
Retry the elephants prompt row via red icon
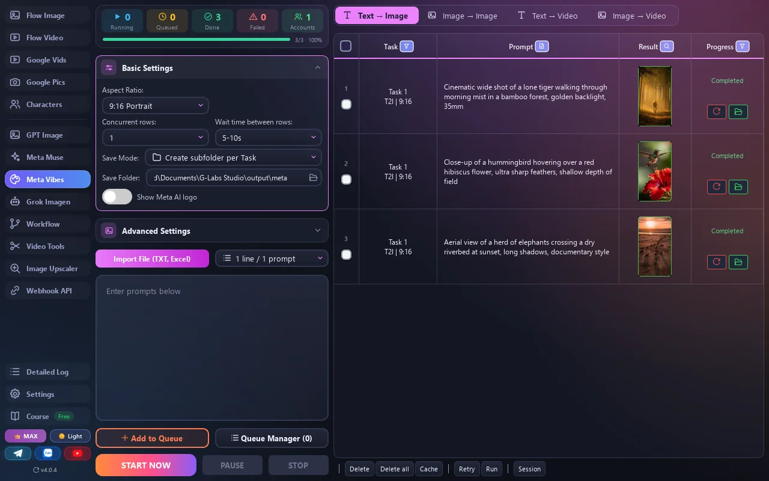717,262
